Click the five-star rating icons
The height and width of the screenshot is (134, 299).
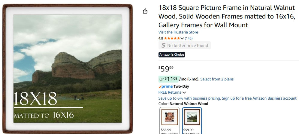pos(172,38)
